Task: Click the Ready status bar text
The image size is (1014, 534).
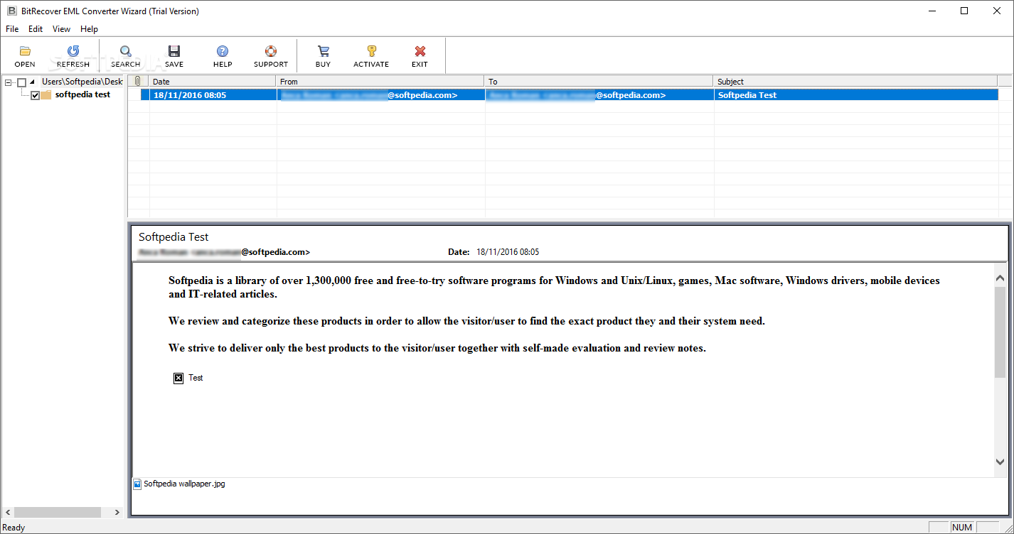Action: (14, 528)
